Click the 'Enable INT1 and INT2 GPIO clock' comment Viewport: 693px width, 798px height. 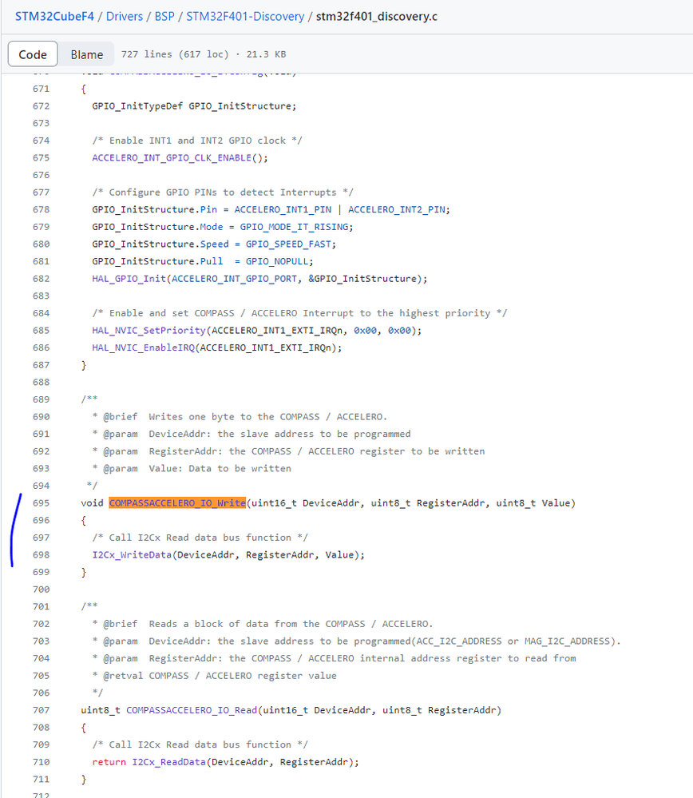(197, 141)
